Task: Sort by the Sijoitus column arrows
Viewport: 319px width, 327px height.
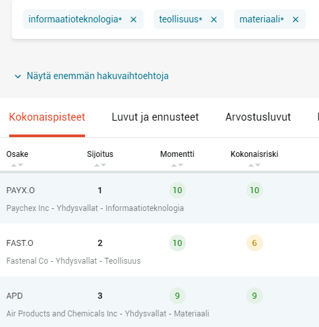Action: (100, 165)
